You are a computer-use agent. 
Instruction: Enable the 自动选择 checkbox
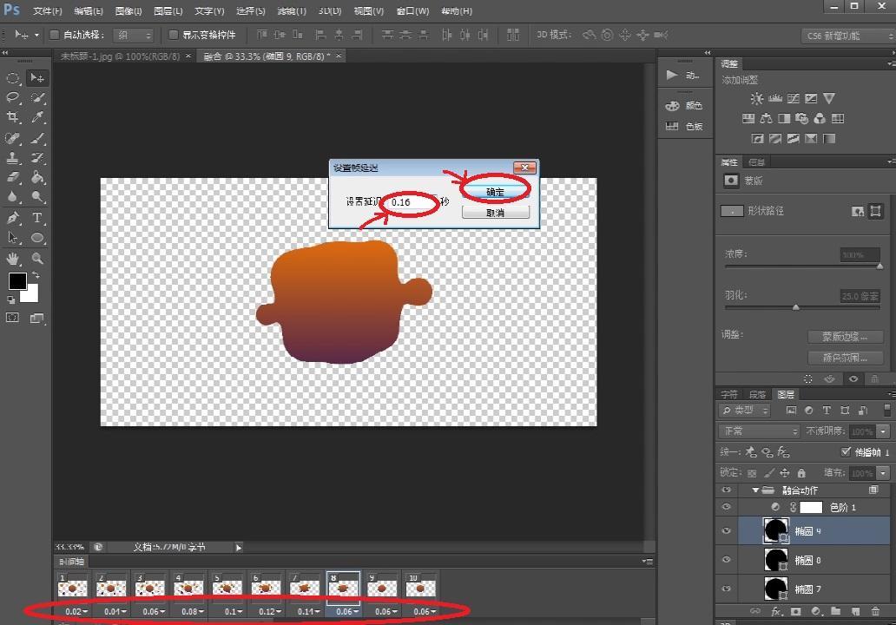(54, 35)
